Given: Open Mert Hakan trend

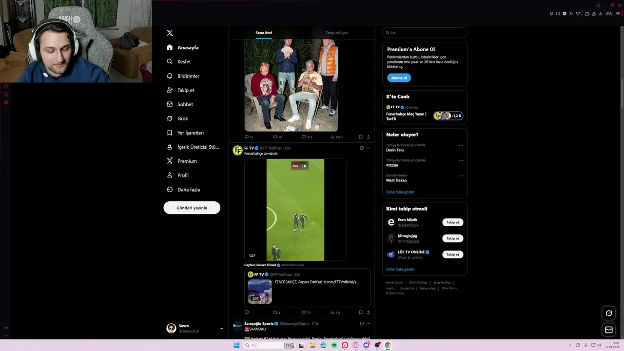Looking at the screenshot, I should (x=396, y=180).
